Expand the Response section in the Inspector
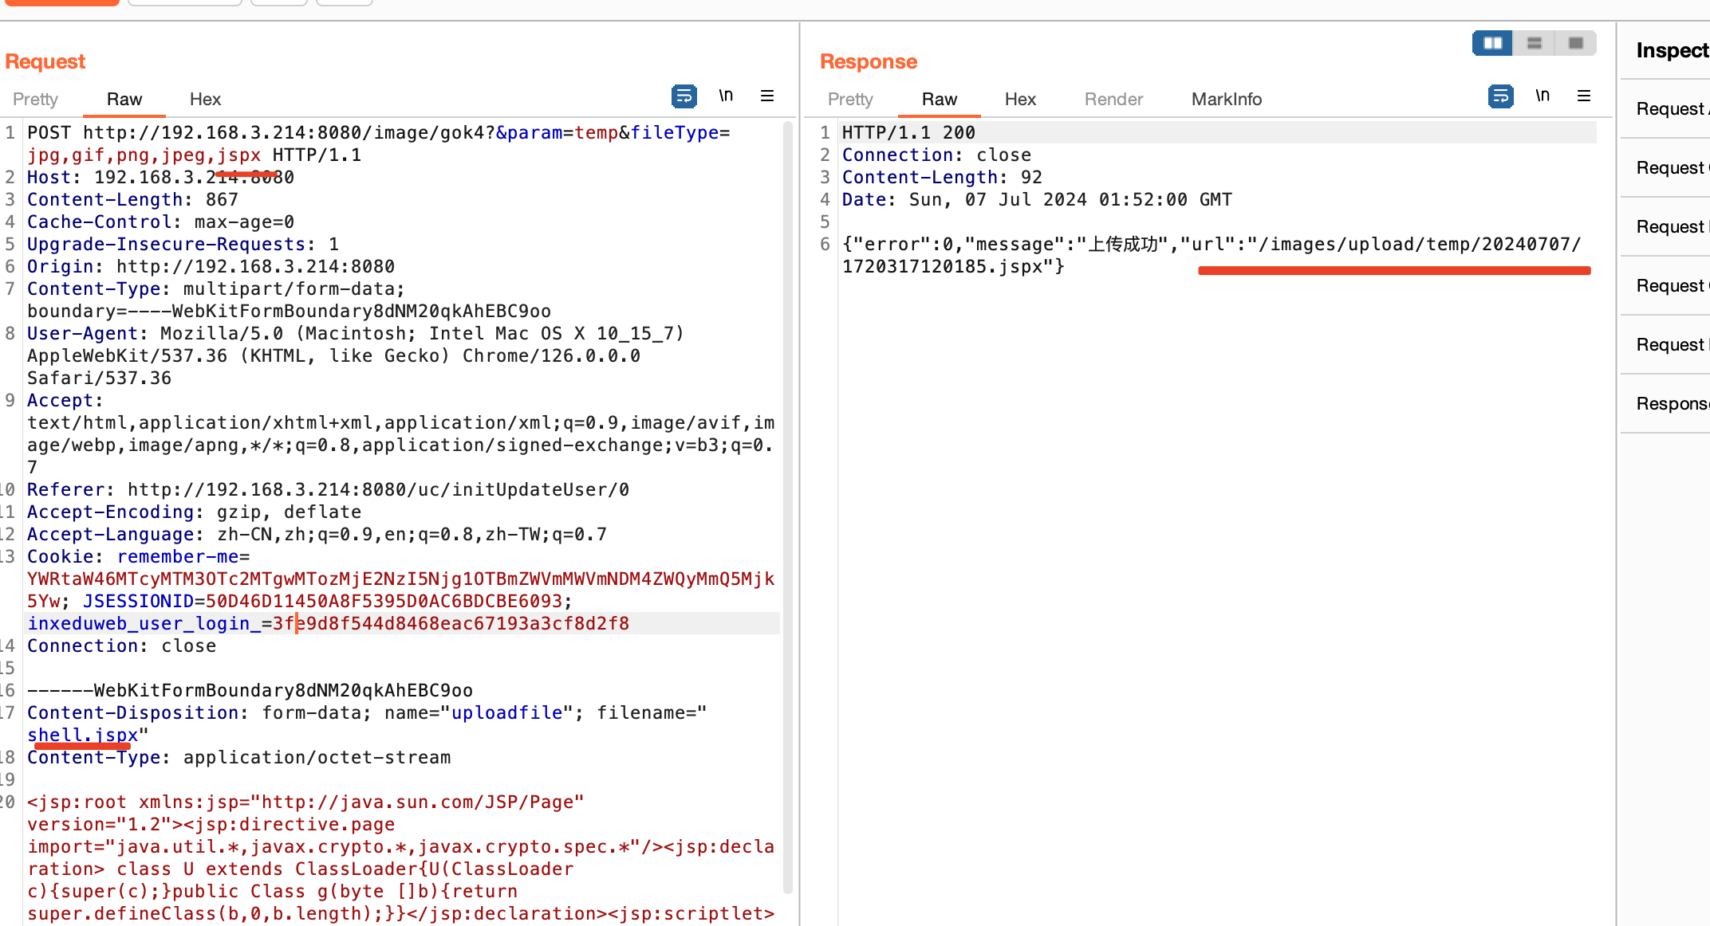The height and width of the screenshot is (926, 1710). tap(1670, 404)
